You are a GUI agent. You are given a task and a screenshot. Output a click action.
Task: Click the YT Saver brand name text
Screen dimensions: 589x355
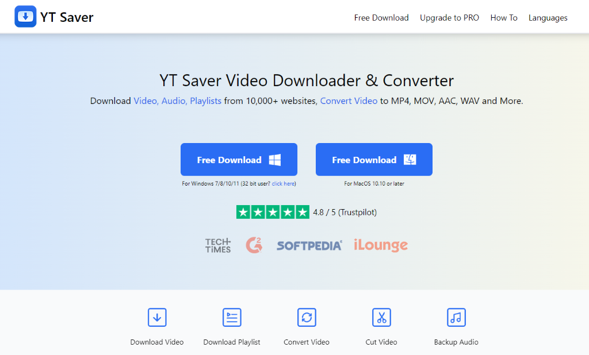pyautogui.click(x=67, y=17)
